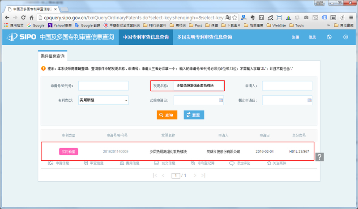This screenshot has height=209, width=358.
Task: Switch to 多国发明专利审查信息查询 tab
Action: [x=205, y=37]
